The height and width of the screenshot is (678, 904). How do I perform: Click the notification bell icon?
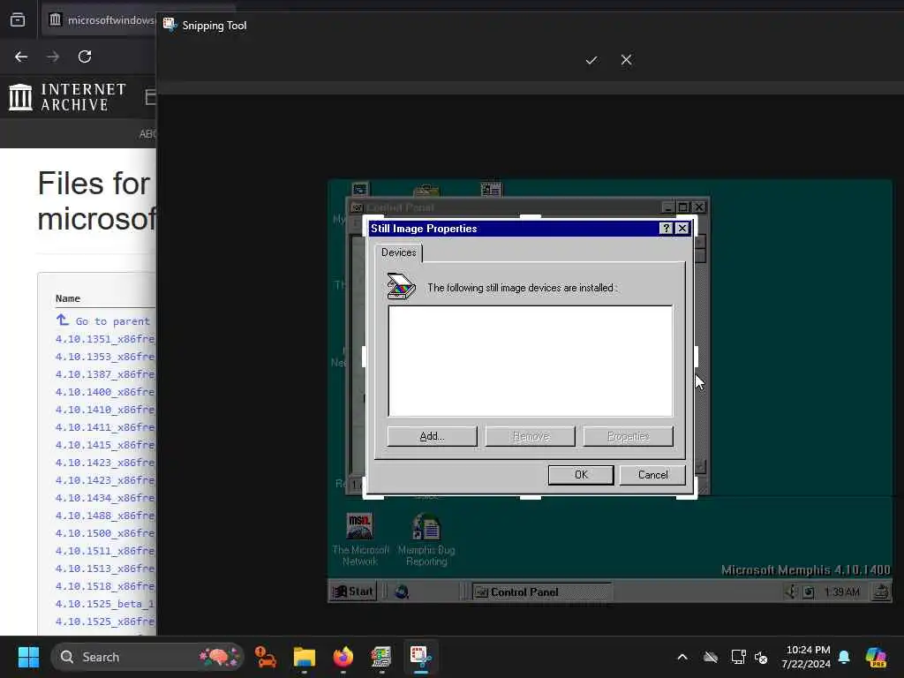pos(844,657)
